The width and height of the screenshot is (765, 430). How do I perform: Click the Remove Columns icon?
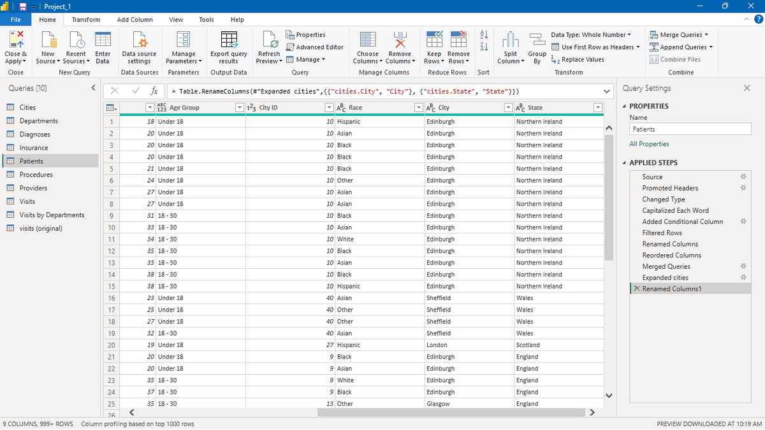[x=400, y=39]
